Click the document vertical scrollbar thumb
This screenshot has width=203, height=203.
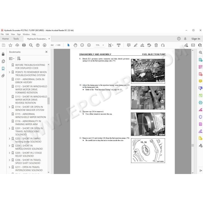(x=193, y=145)
